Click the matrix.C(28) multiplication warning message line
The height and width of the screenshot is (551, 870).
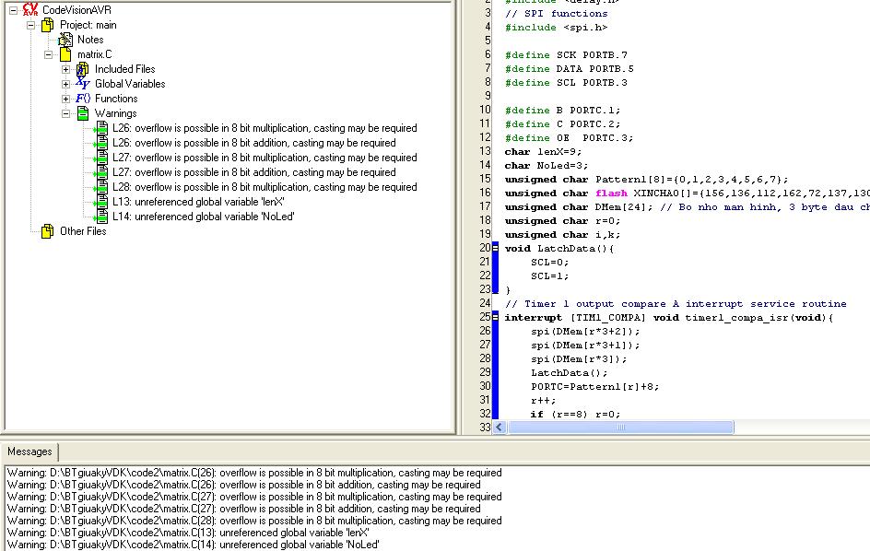(253, 521)
